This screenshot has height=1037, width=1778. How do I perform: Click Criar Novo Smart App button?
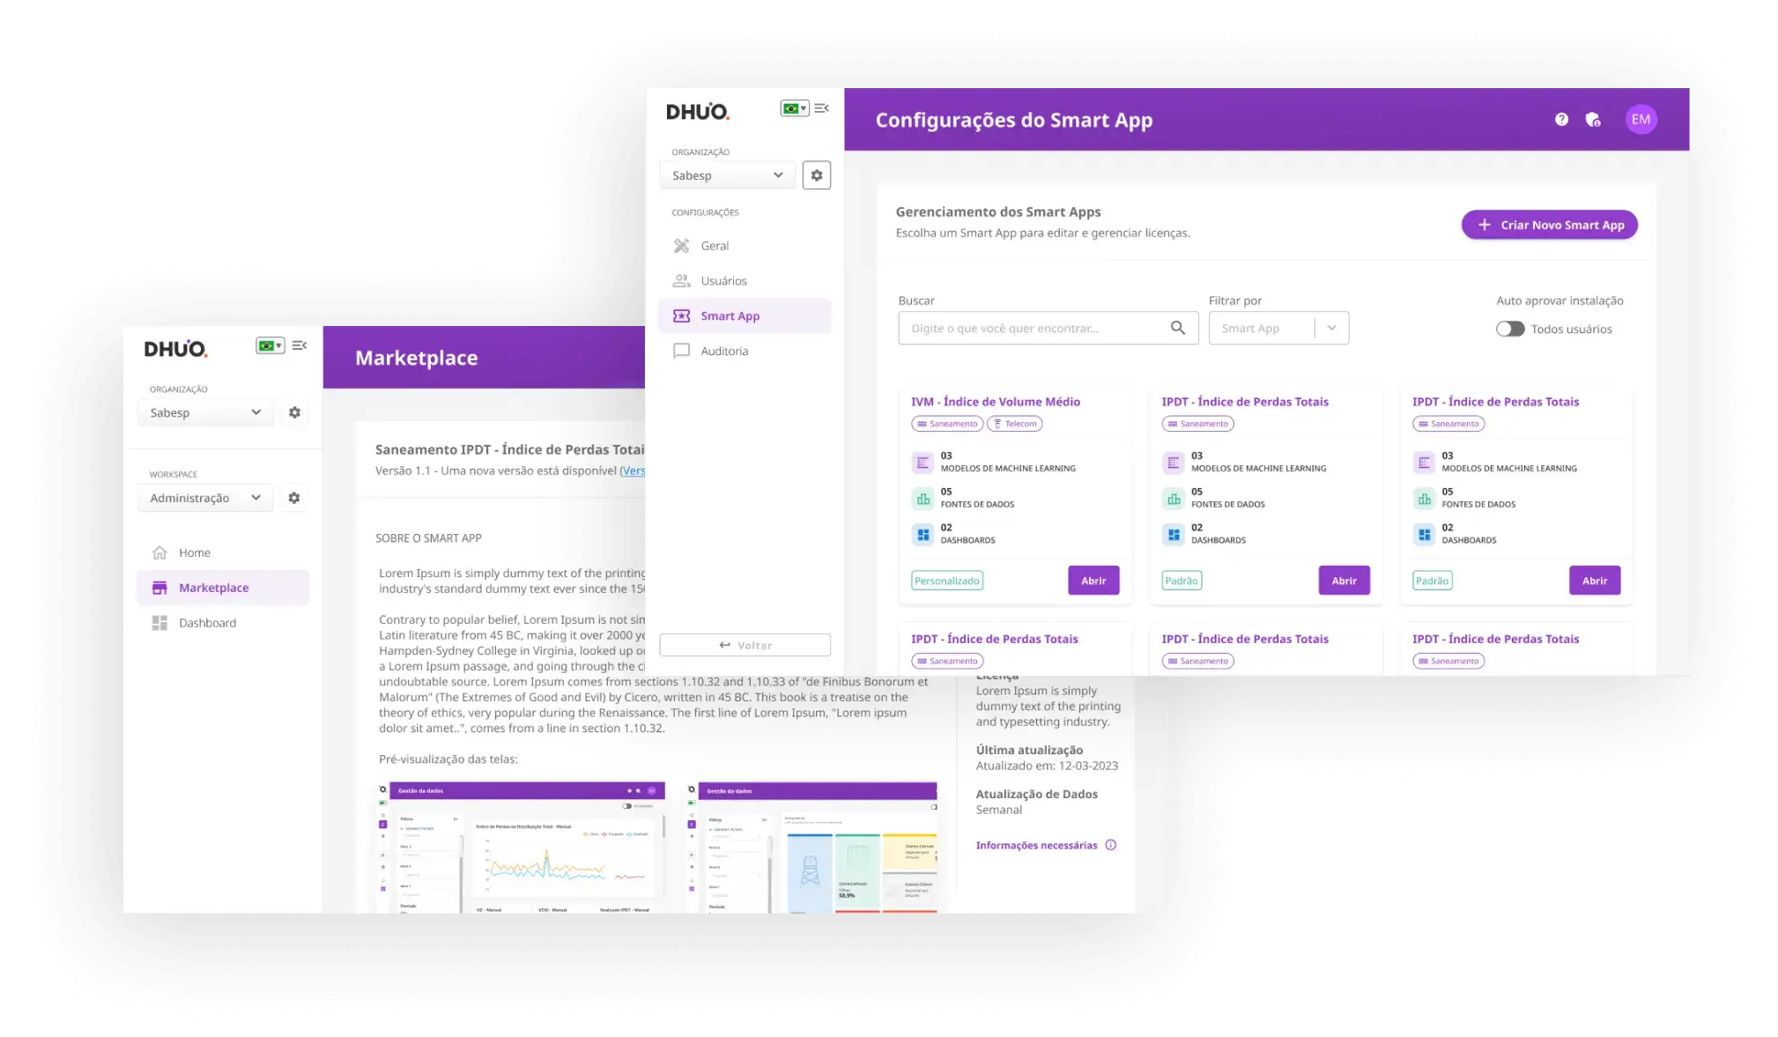pyautogui.click(x=1550, y=225)
